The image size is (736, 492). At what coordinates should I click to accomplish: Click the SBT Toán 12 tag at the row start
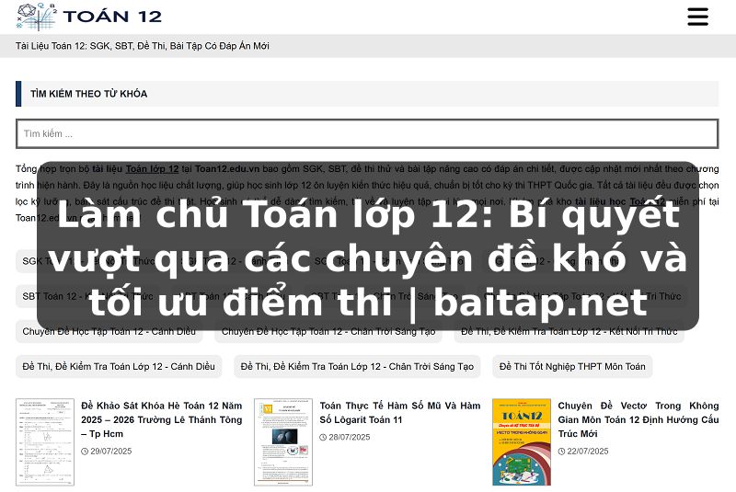pos(87,296)
